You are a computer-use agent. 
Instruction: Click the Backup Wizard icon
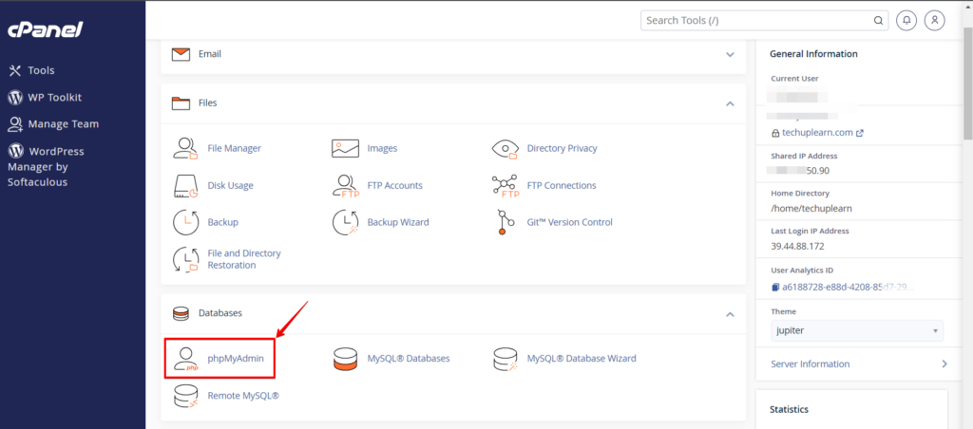346,222
